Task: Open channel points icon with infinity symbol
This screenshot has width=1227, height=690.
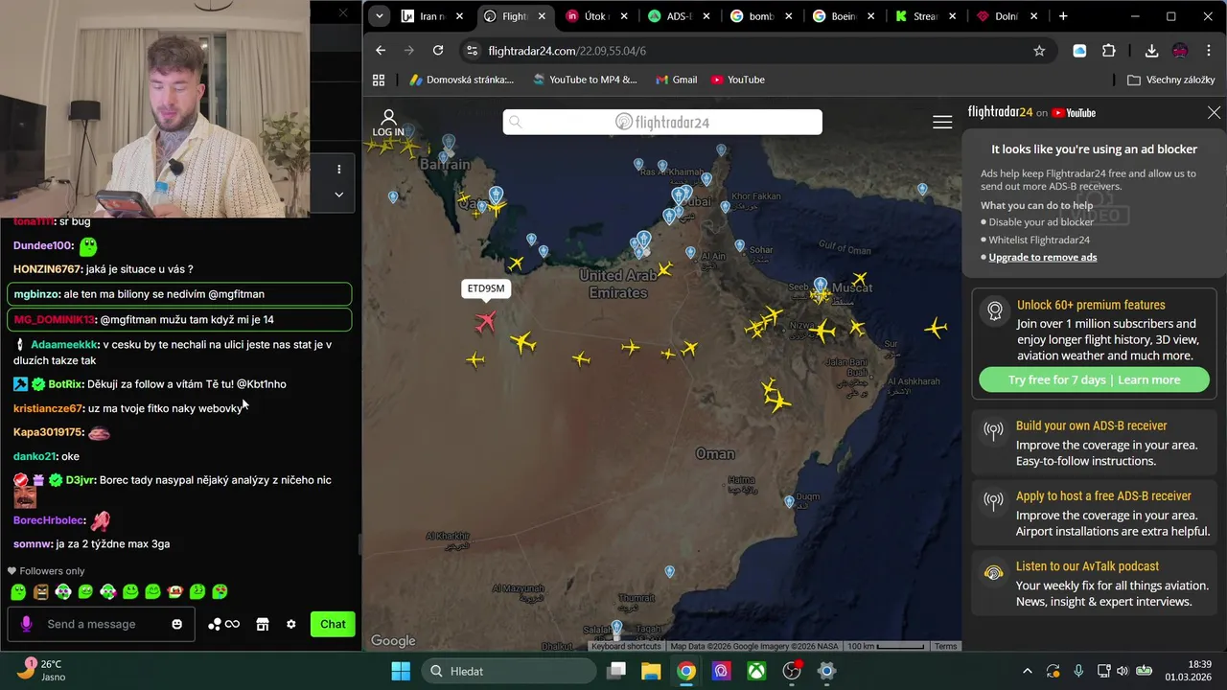Action: 223,624
